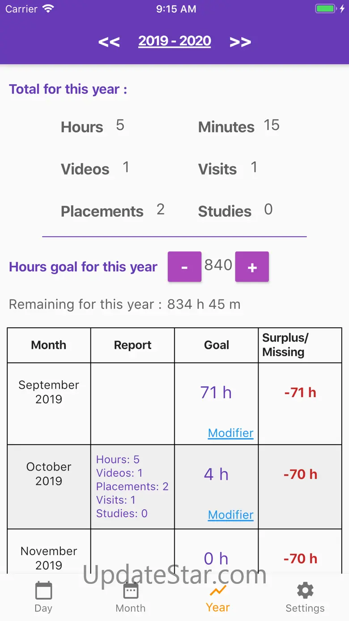Tap the battery icon in status bar
This screenshot has height=621, width=349.
325,9
